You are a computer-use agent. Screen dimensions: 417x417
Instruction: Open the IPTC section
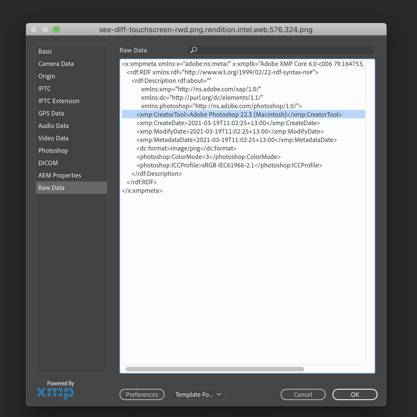[x=71, y=88]
